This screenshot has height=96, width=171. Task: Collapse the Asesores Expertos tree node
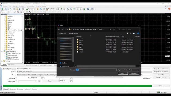(2, 51)
